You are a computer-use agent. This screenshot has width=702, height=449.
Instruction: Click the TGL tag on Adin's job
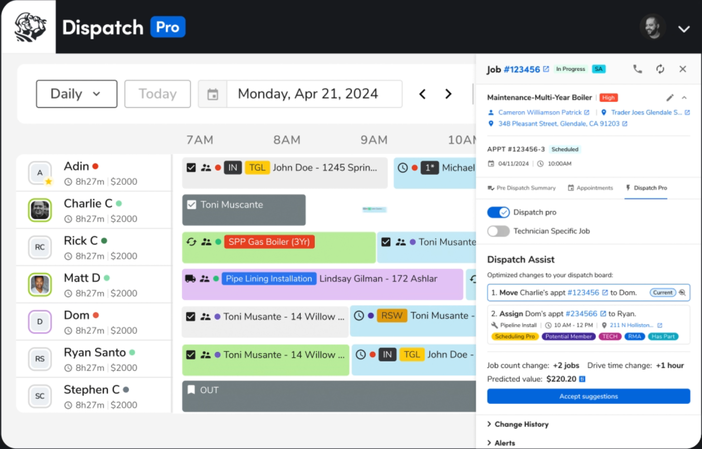257,168
